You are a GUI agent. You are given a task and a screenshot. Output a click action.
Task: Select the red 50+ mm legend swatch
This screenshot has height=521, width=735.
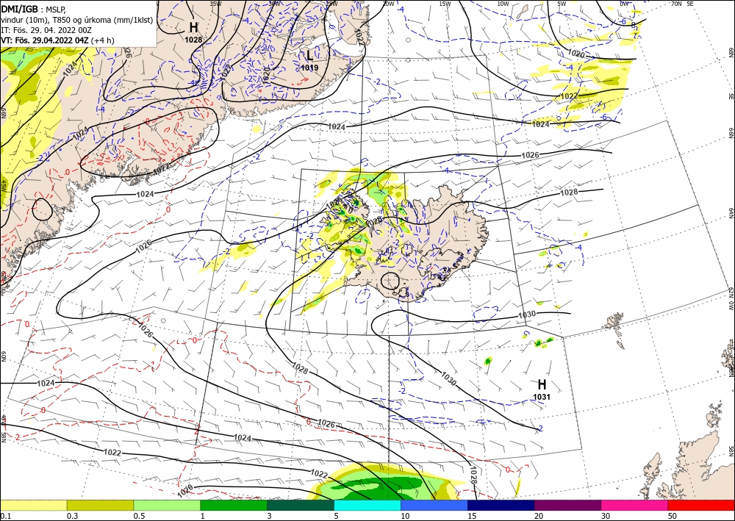701,505
